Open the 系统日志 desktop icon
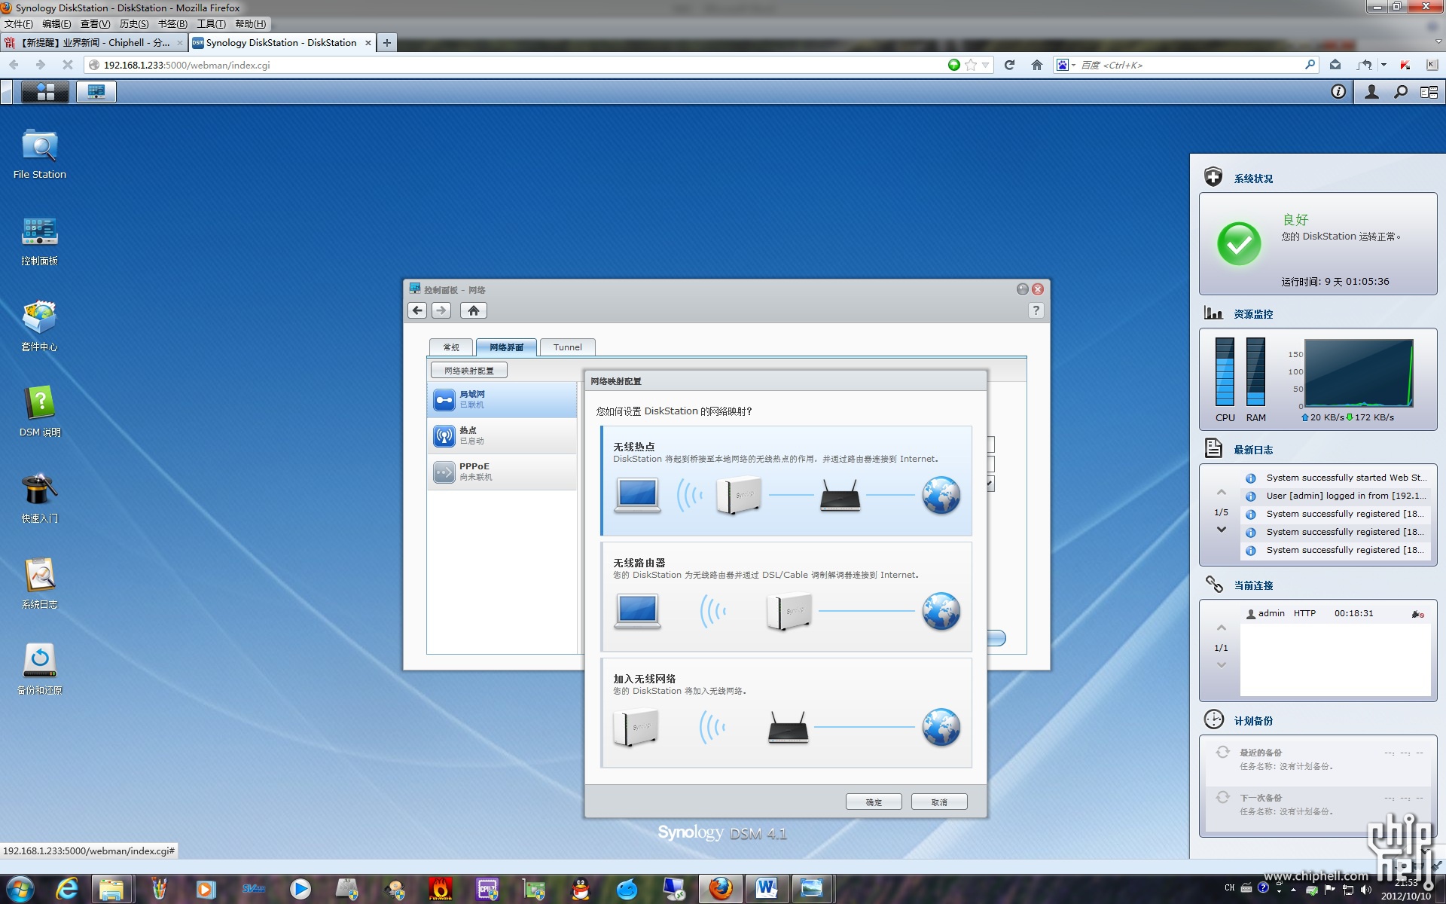1446x904 pixels. point(39,584)
